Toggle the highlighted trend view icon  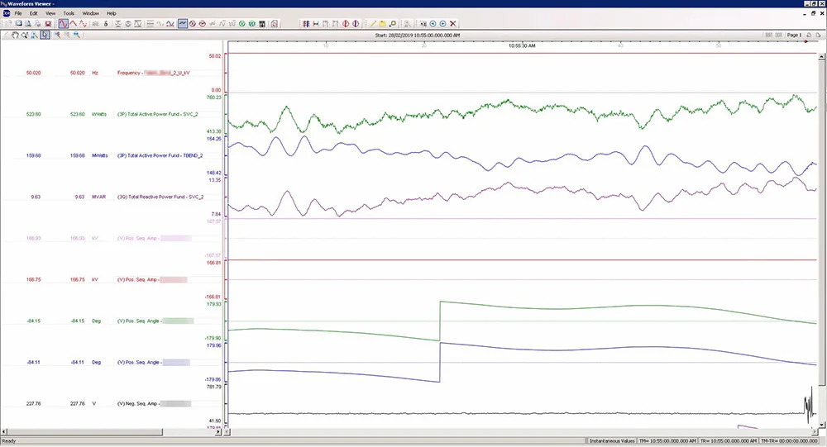(x=183, y=24)
